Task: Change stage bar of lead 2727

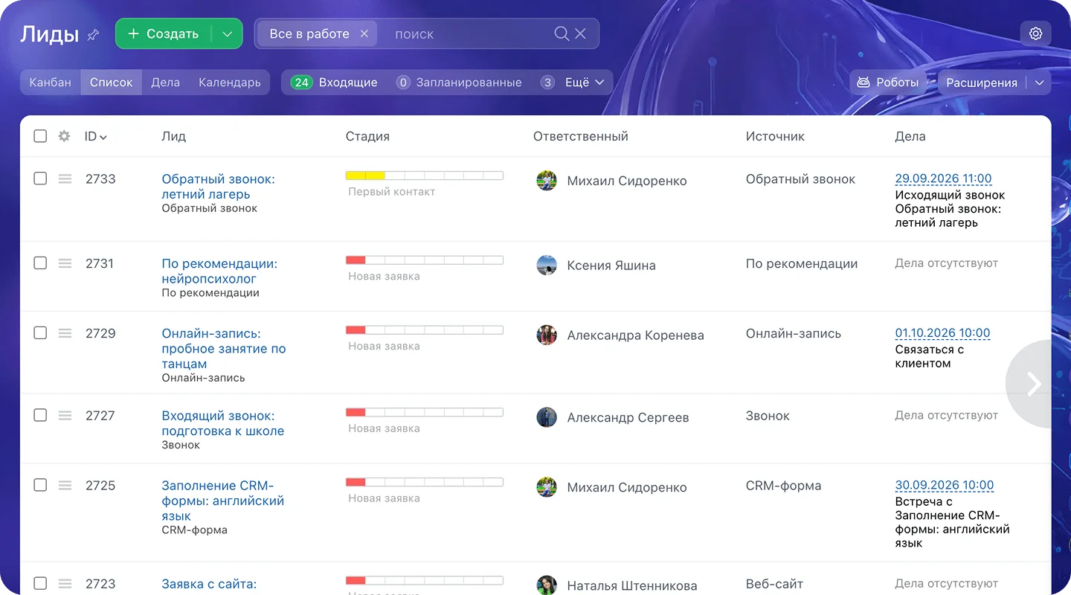Action: [x=424, y=412]
